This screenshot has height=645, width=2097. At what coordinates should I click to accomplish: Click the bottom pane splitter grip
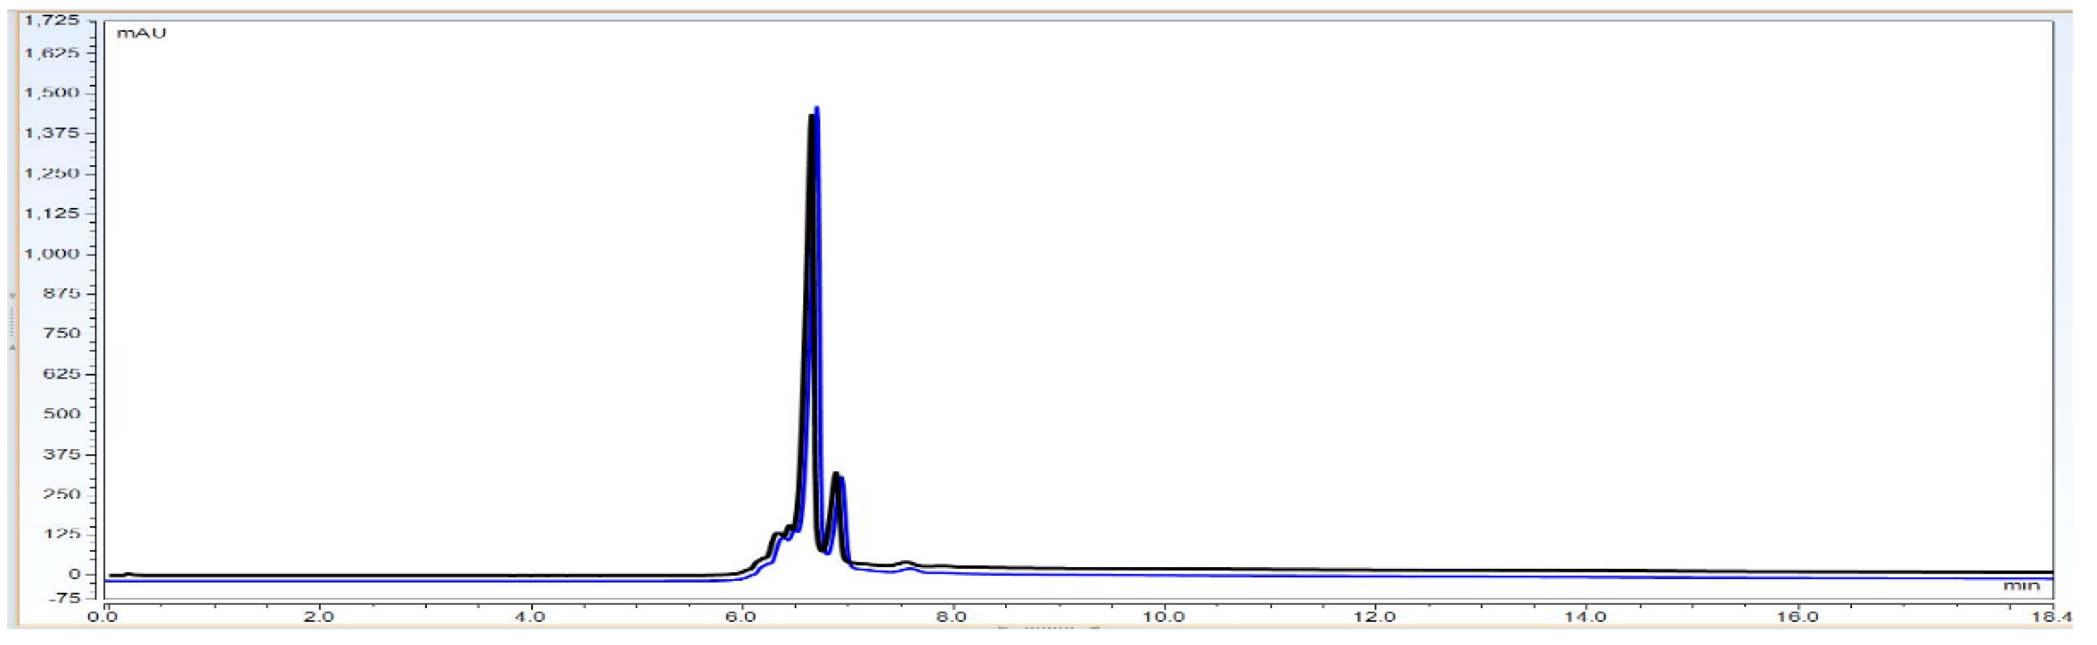(1048, 629)
